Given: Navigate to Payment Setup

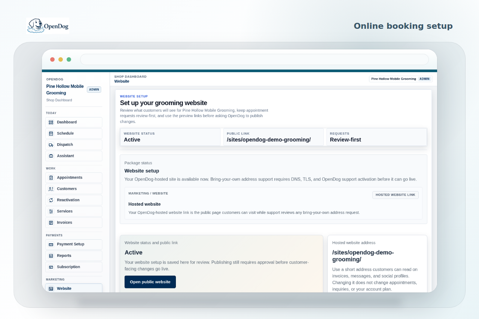Looking at the screenshot, I should (x=74, y=244).
